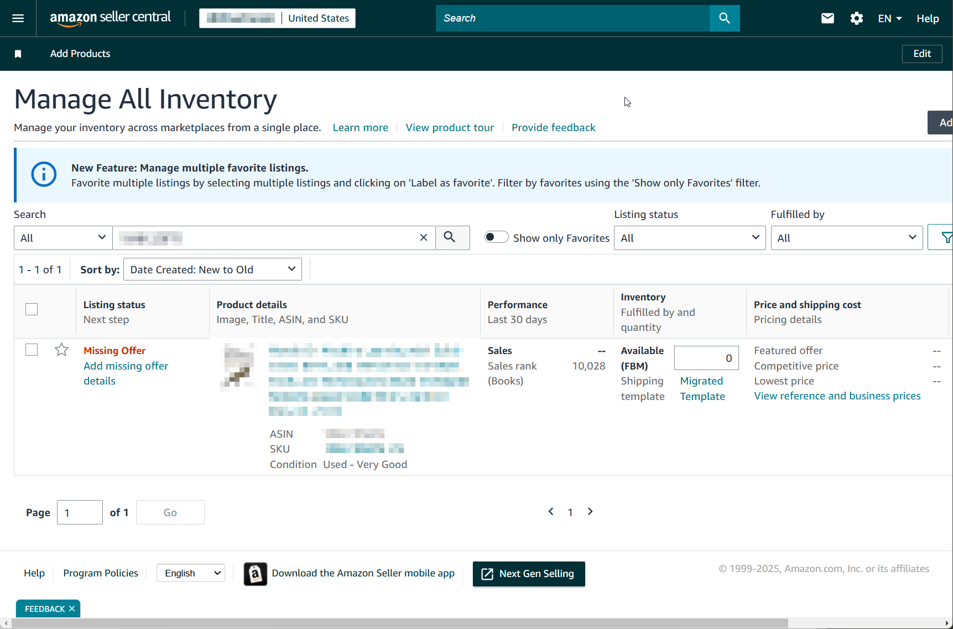Expand the Search All category dropdown
Screen dimensions: 953x629
click(63, 238)
